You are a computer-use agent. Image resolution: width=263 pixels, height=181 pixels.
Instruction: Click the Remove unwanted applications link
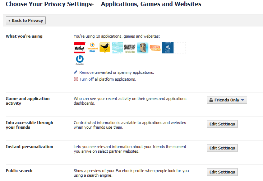coord(86,72)
